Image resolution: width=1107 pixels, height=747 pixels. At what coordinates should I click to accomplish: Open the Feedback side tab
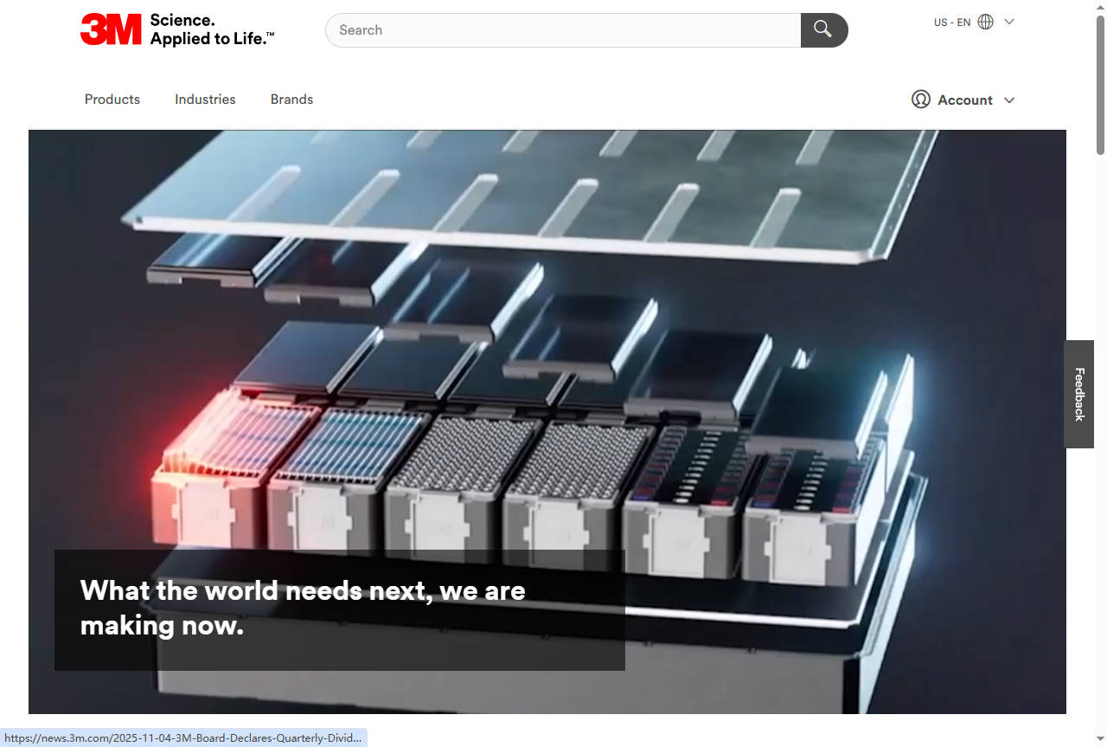1078,394
